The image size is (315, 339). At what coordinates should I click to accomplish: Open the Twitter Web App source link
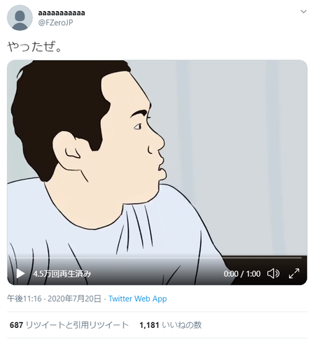pyautogui.click(x=138, y=298)
